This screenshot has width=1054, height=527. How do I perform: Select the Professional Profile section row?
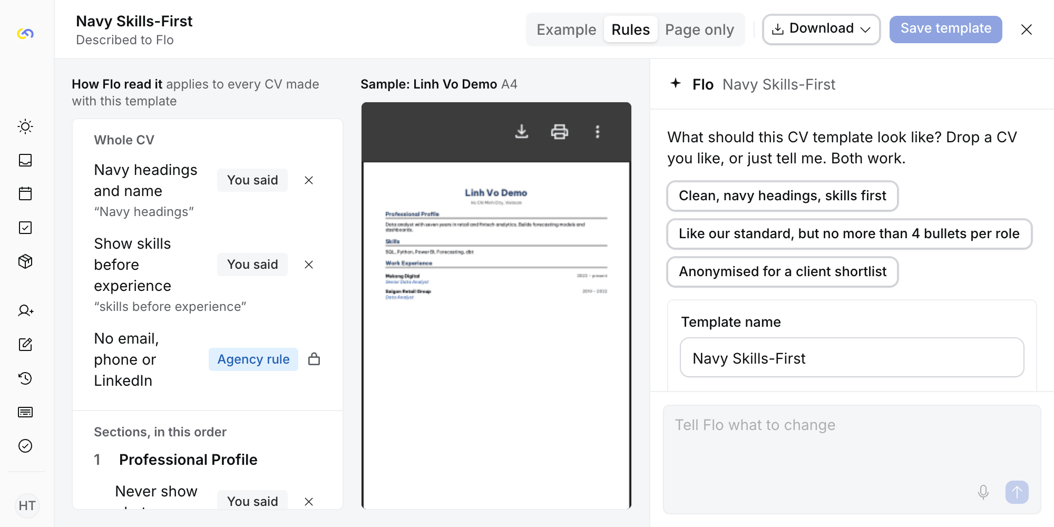(208, 460)
